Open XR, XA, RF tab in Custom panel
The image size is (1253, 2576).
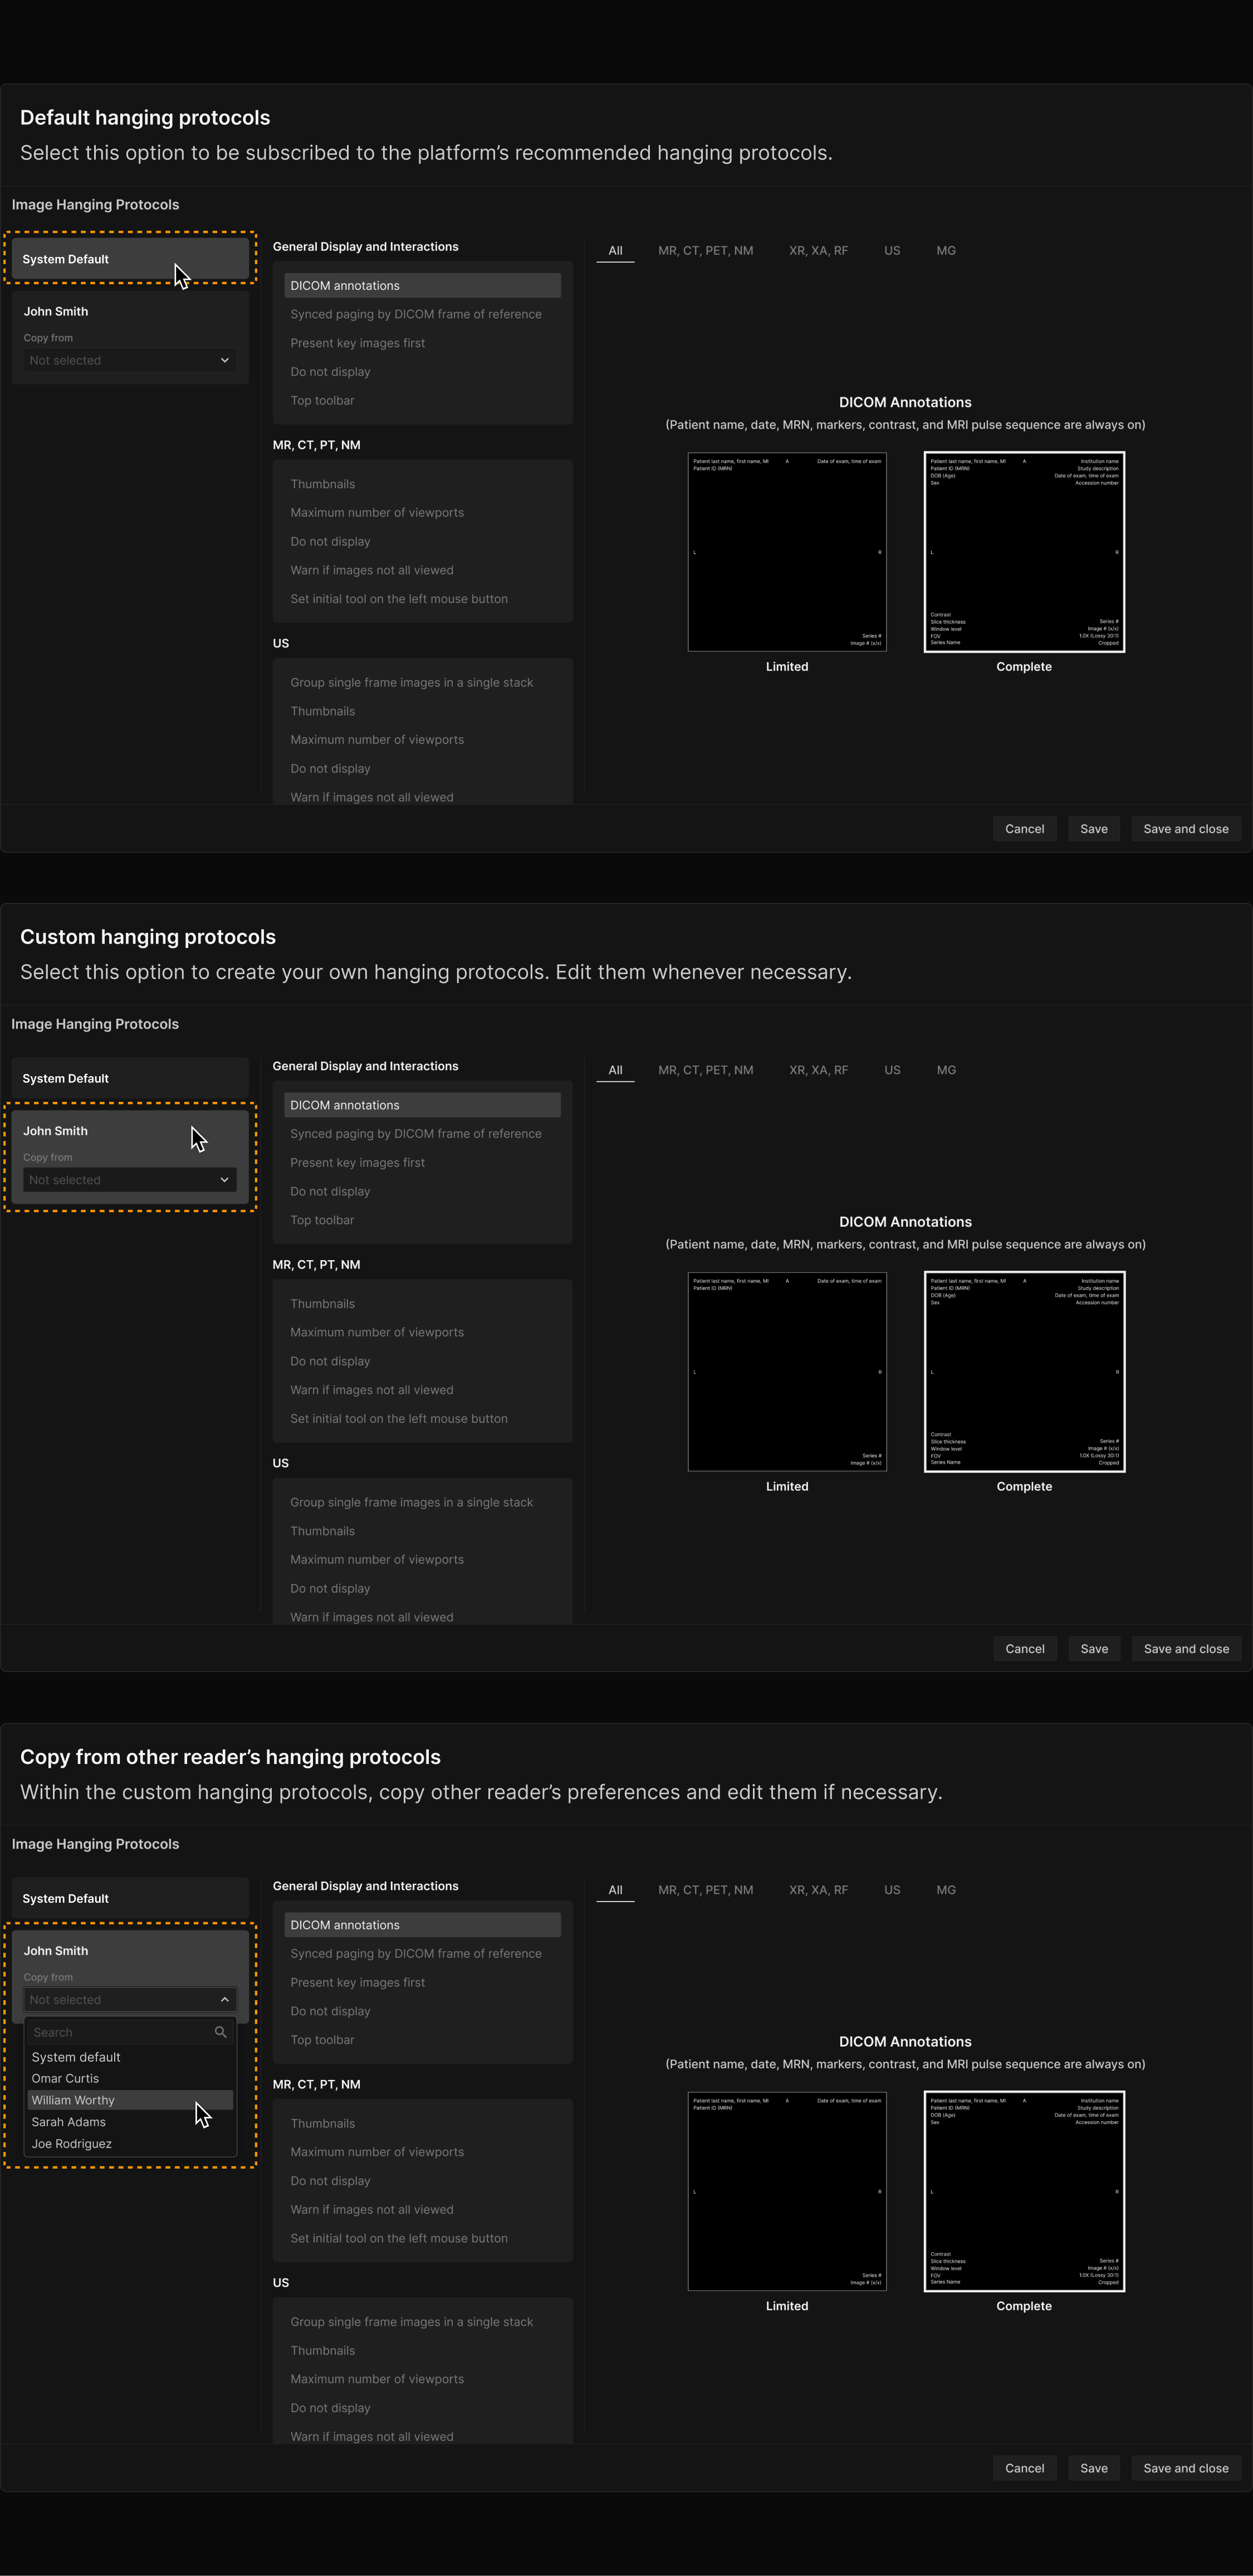pyautogui.click(x=818, y=1070)
